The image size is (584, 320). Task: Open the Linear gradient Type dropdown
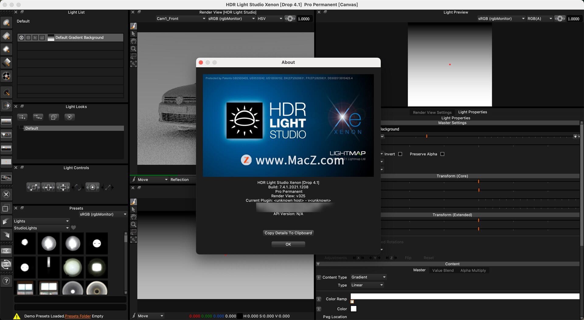[367, 285]
